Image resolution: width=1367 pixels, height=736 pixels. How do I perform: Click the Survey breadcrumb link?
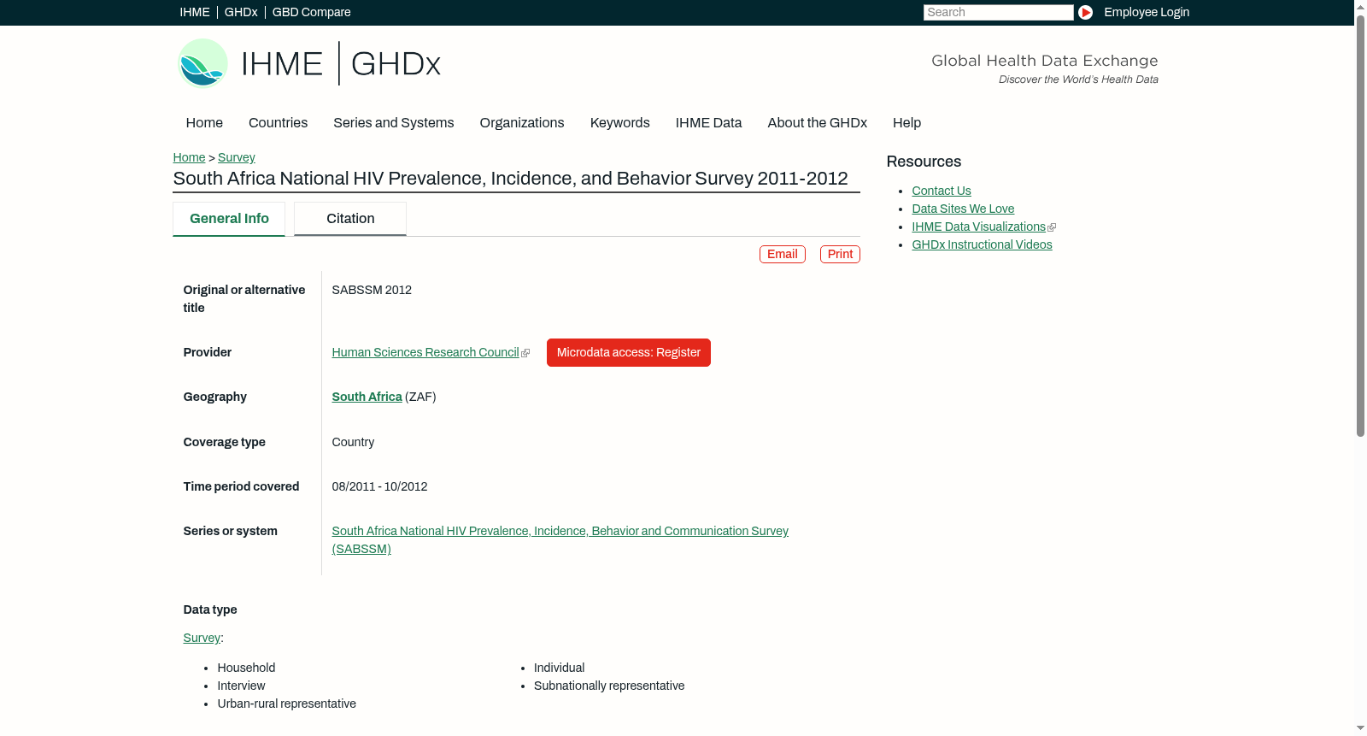[x=237, y=157]
